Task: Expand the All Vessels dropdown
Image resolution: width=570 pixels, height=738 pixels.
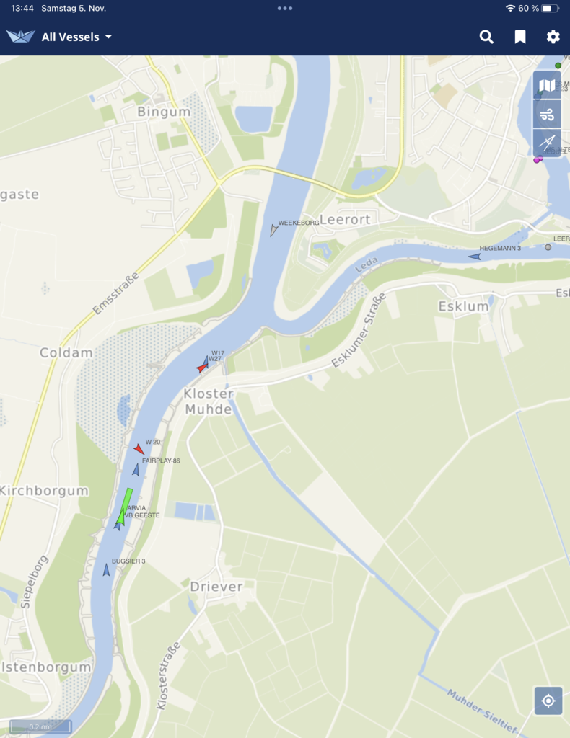Action: [76, 37]
